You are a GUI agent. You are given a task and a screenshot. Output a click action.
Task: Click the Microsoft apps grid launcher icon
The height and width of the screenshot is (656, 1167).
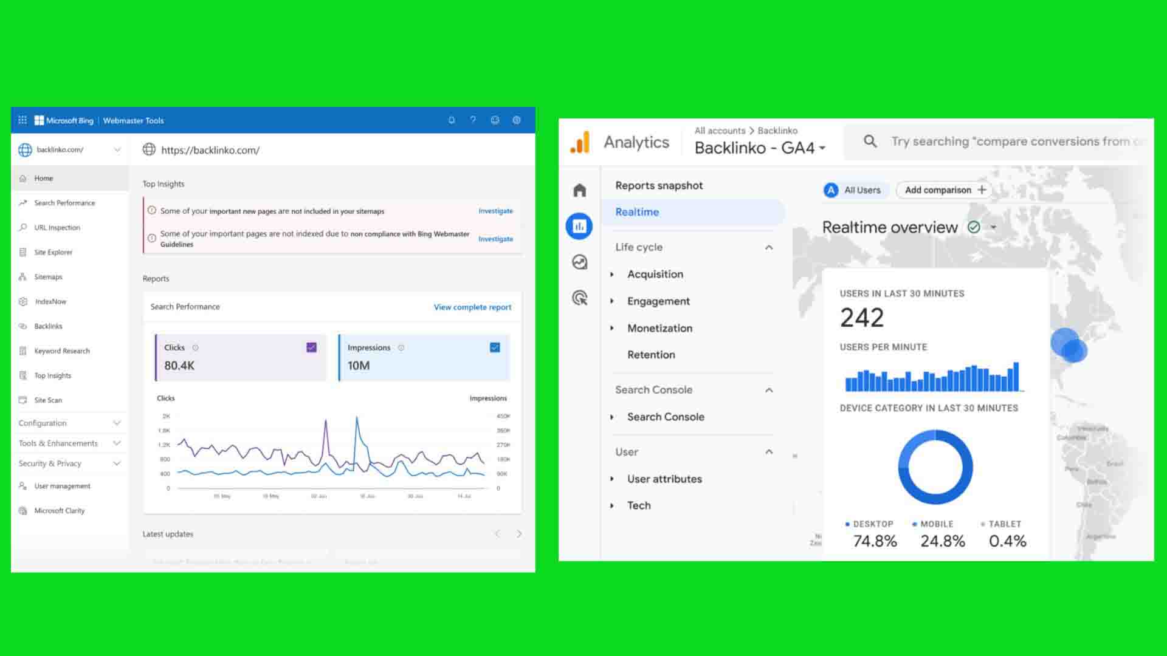tap(22, 120)
